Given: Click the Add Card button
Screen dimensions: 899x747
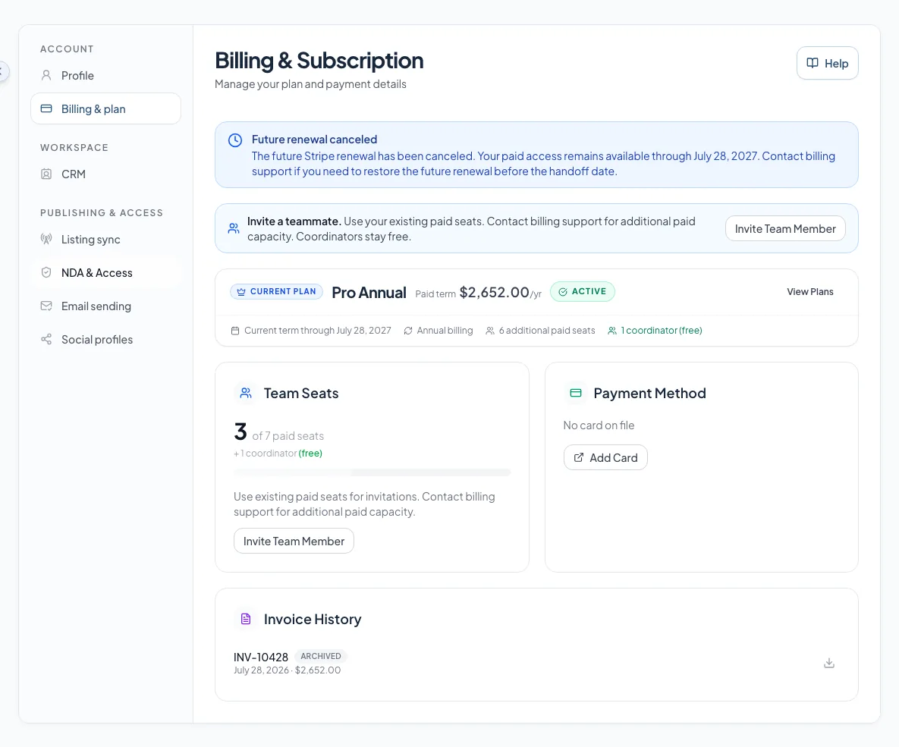Looking at the screenshot, I should [605, 457].
